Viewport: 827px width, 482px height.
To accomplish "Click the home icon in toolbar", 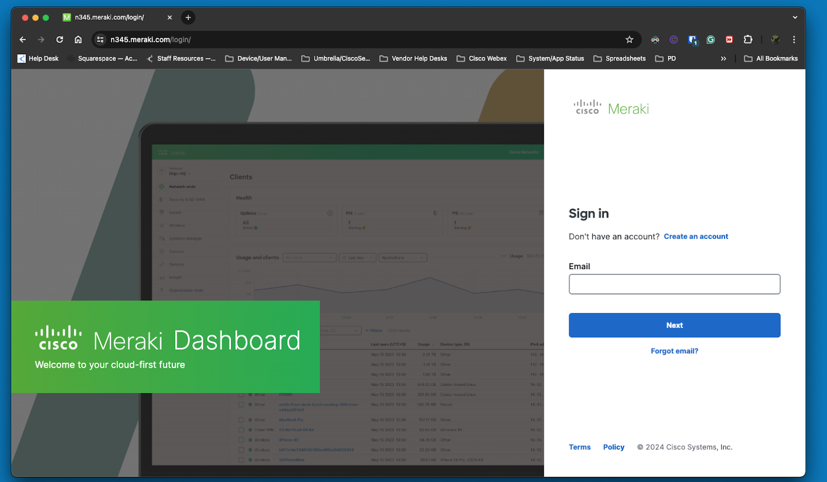I will [x=78, y=40].
